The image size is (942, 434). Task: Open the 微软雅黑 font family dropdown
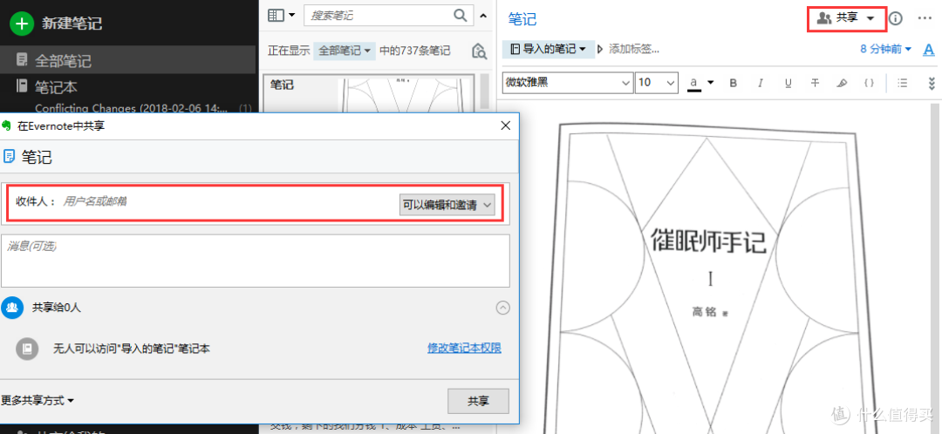568,82
